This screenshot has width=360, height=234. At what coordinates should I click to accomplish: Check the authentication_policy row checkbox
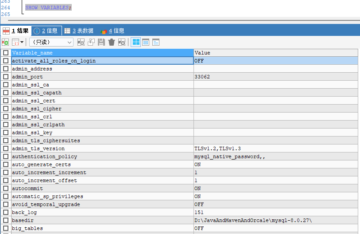click(x=6, y=156)
